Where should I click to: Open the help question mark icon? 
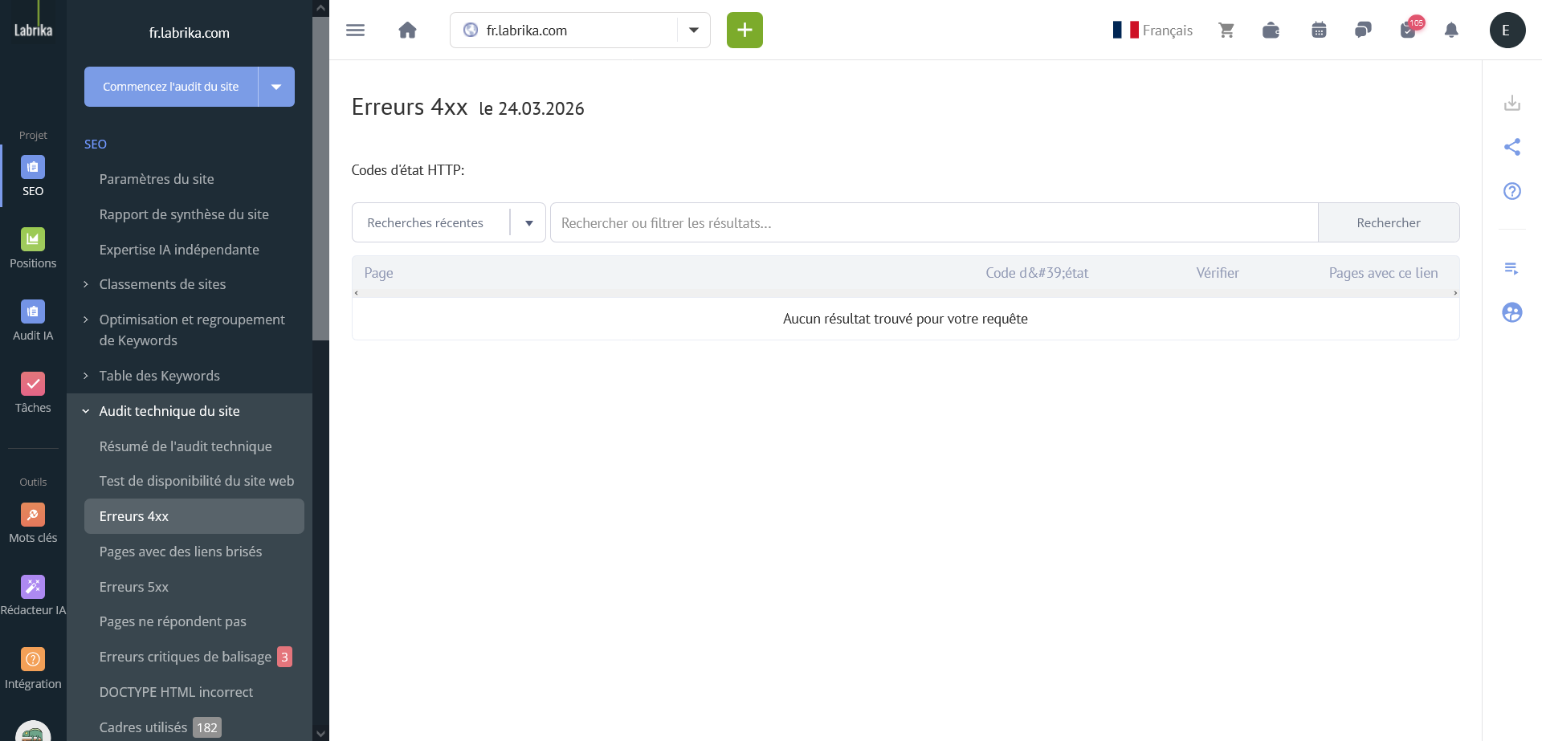(x=1512, y=191)
